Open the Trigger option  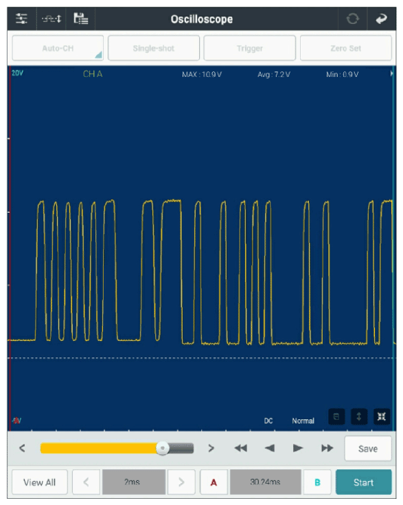pyautogui.click(x=250, y=48)
